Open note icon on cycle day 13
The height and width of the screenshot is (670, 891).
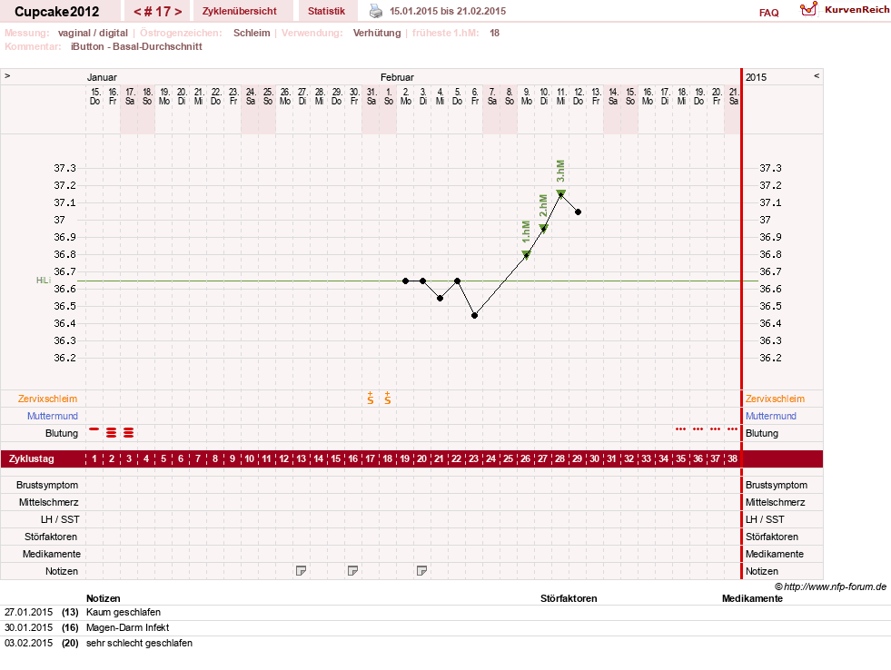pyautogui.click(x=302, y=571)
